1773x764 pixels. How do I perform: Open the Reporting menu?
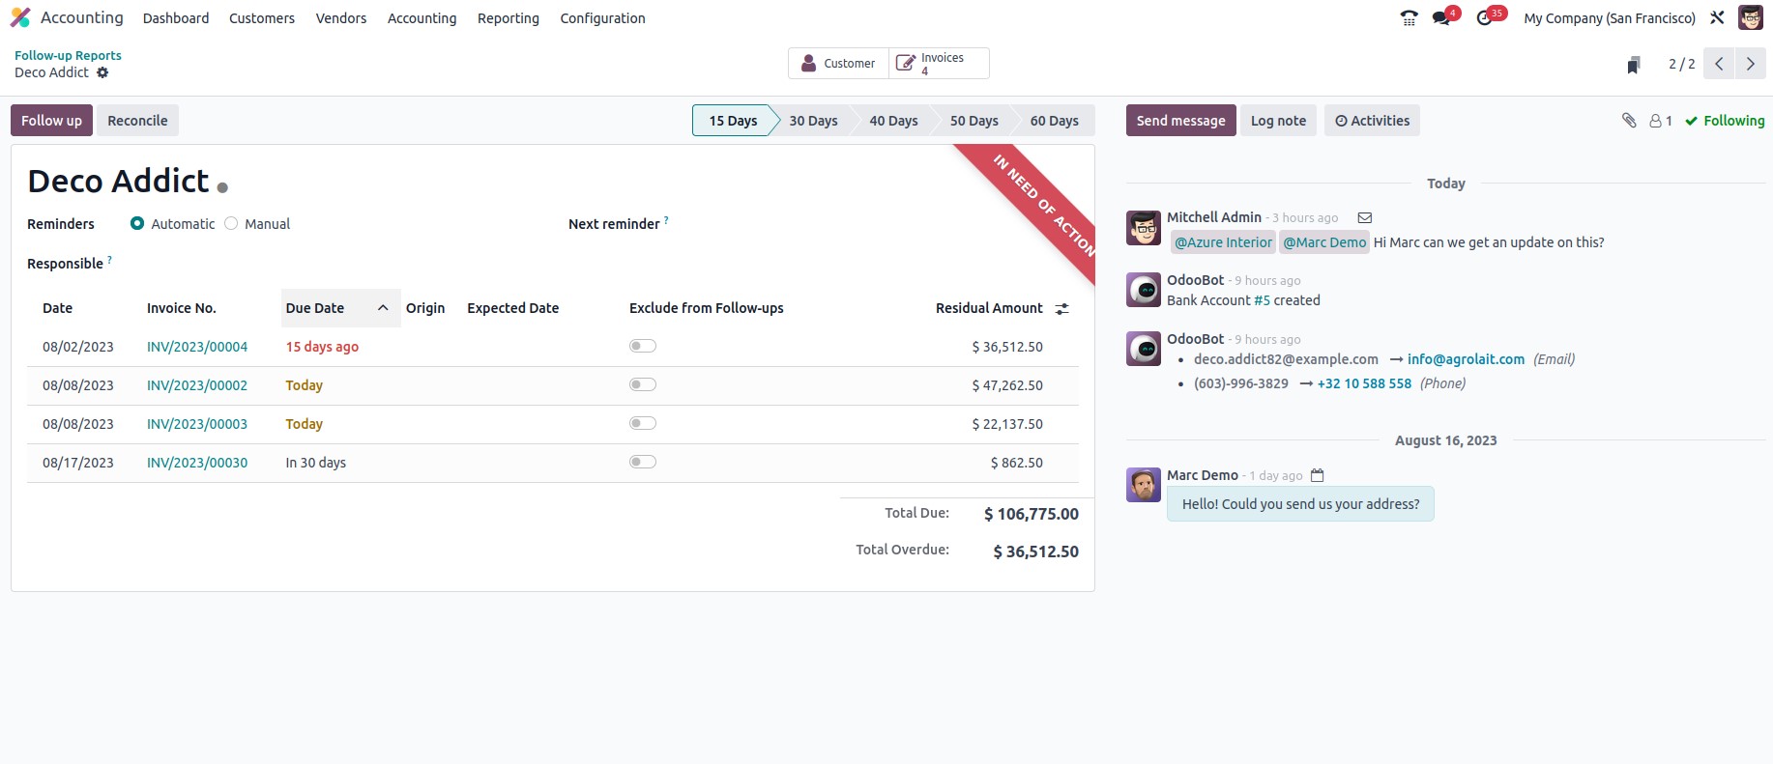click(x=509, y=18)
